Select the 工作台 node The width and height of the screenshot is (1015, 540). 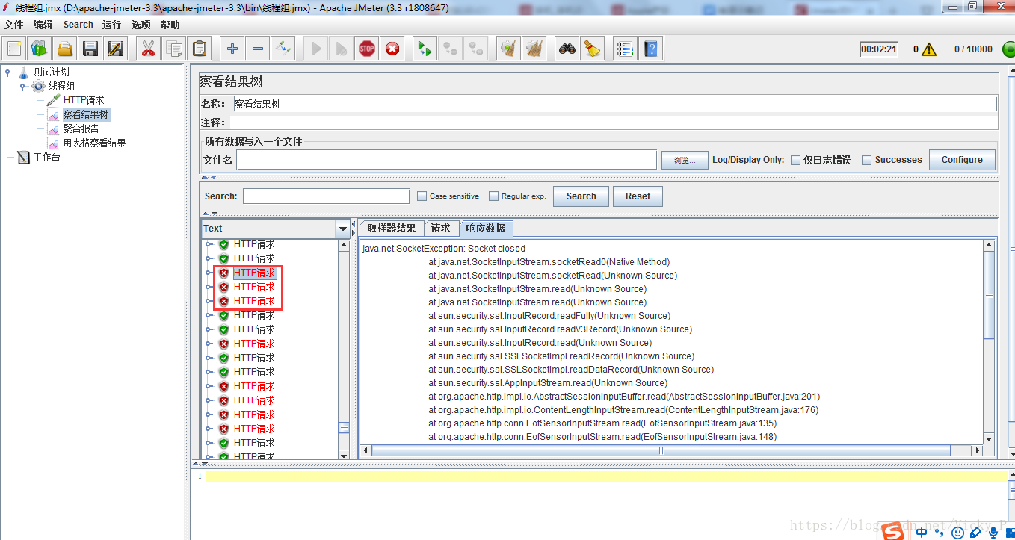click(46, 158)
